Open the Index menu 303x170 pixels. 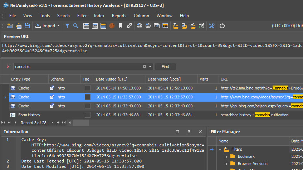[99, 16]
